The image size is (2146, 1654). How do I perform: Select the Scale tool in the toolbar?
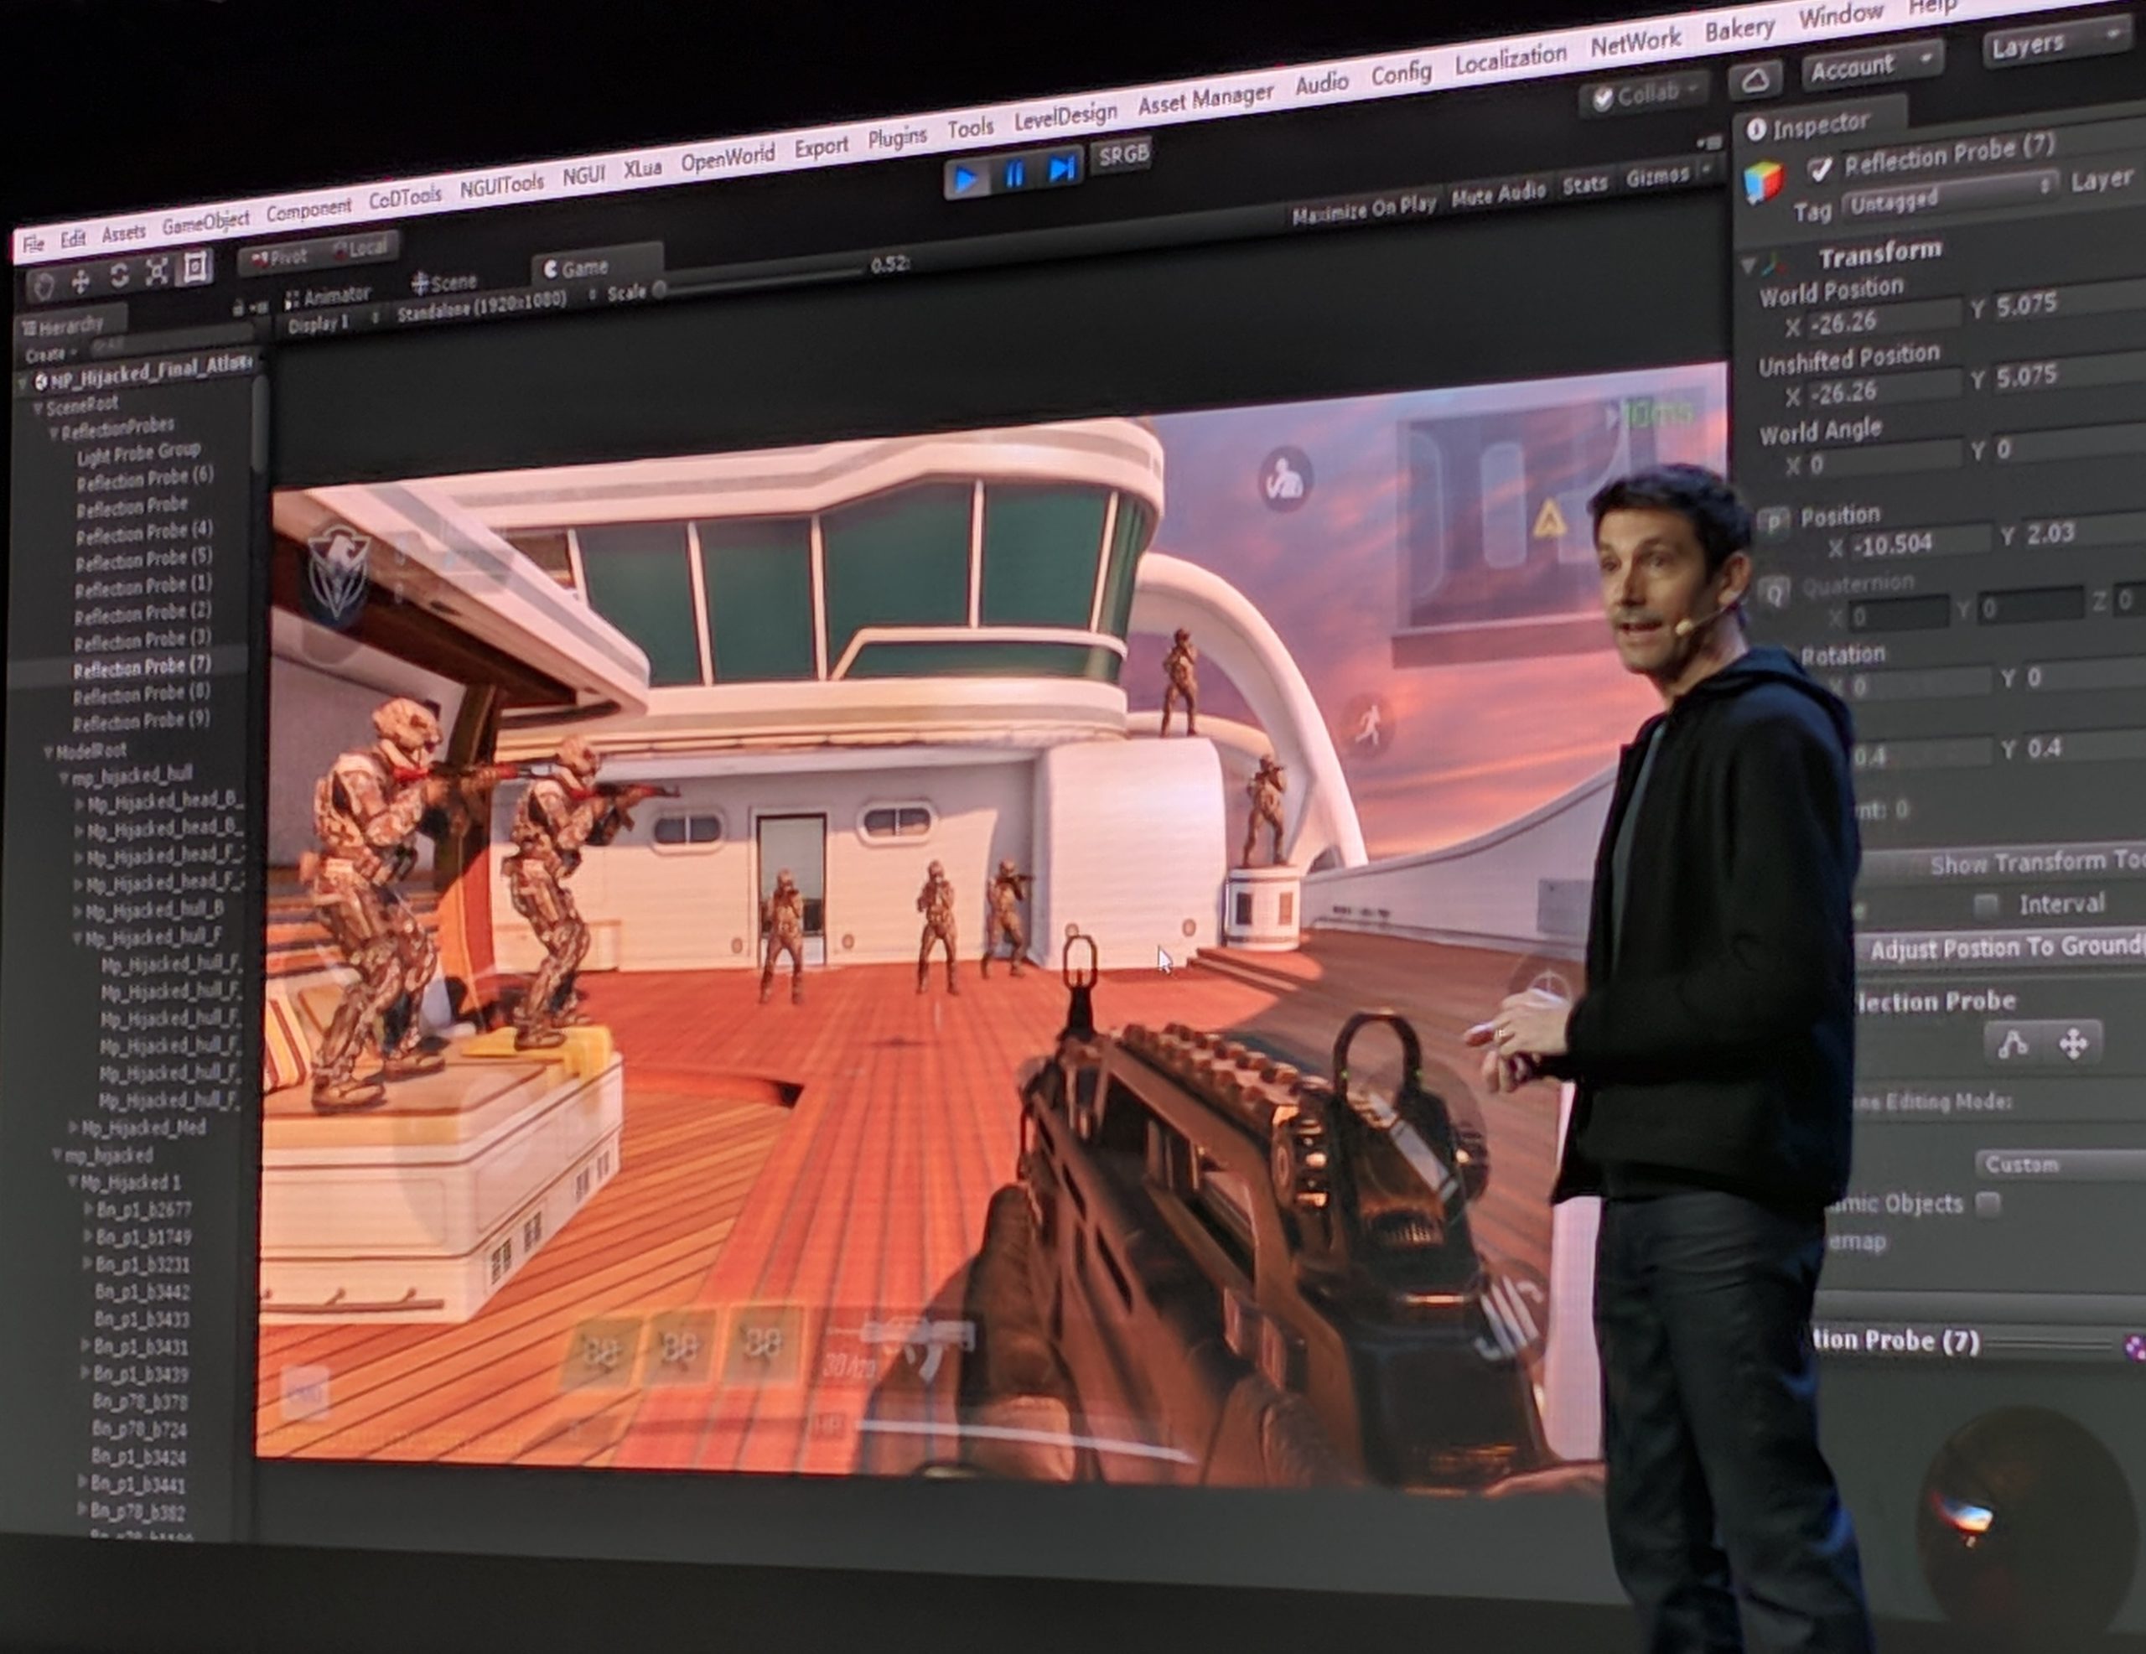(x=158, y=272)
